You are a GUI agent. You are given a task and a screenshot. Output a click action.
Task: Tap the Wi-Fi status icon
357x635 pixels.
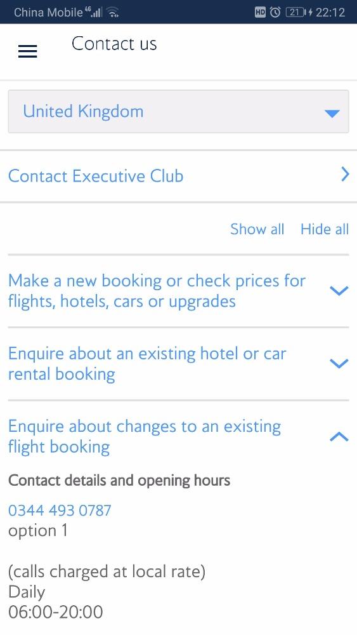(113, 13)
